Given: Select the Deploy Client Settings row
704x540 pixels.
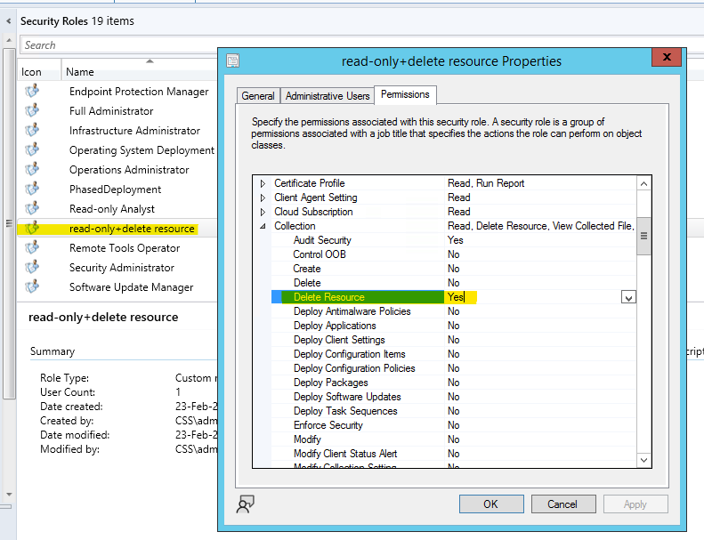Looking at the screenshot, I should click(454, 340).
